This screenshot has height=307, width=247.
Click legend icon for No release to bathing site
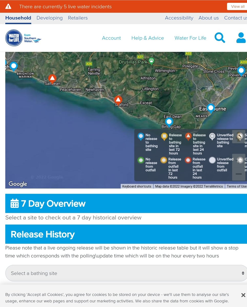[141, 137]
